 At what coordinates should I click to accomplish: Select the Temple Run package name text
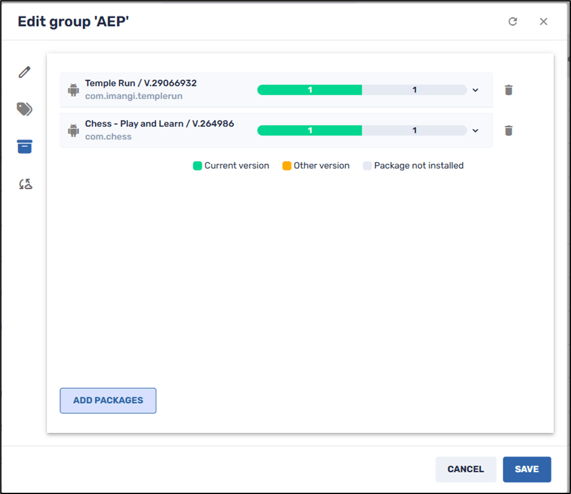(140, 83)
